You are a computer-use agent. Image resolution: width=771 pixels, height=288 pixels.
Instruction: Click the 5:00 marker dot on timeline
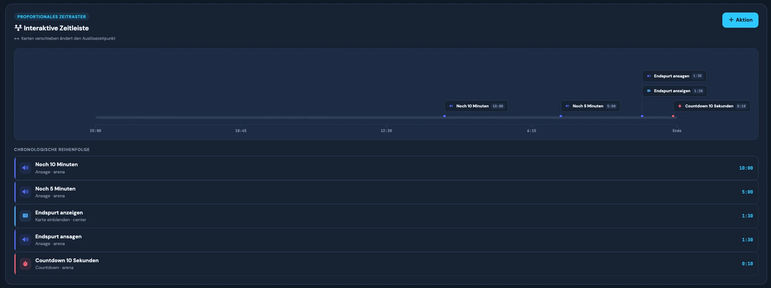click(561, 116)
